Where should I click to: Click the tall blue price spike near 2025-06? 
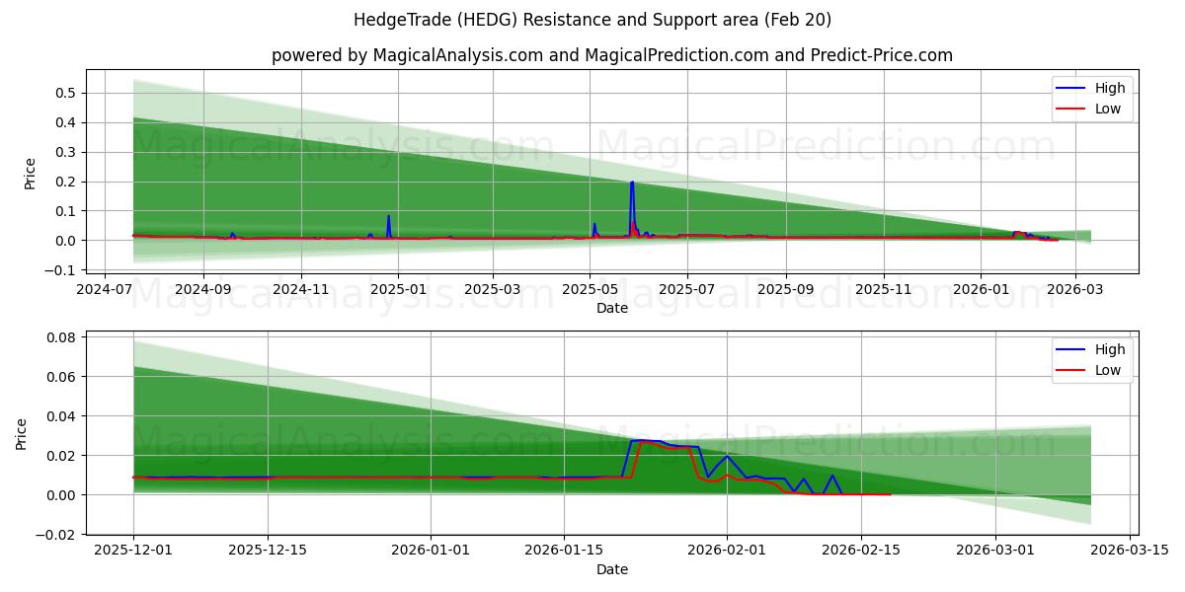tap(632, 197)
